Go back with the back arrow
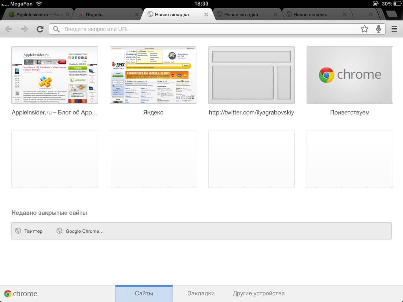 click(x=9, y=29)
